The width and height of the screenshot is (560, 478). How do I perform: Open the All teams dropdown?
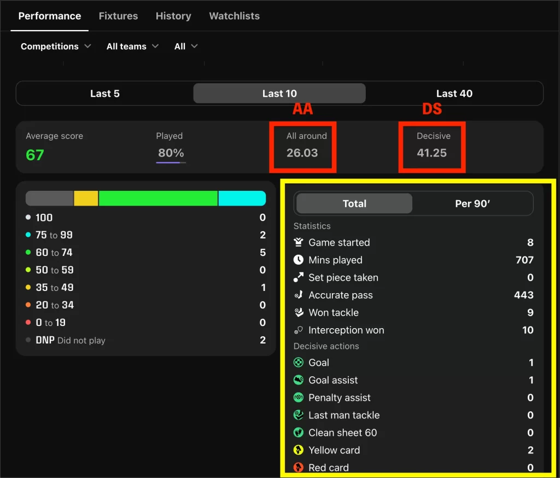[132, 46]
